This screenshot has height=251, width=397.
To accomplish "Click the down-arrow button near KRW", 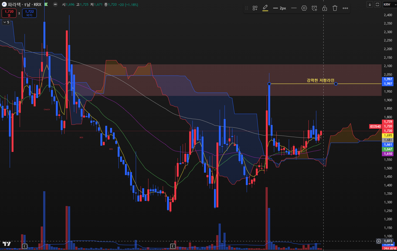I will [x=370, y=4].
